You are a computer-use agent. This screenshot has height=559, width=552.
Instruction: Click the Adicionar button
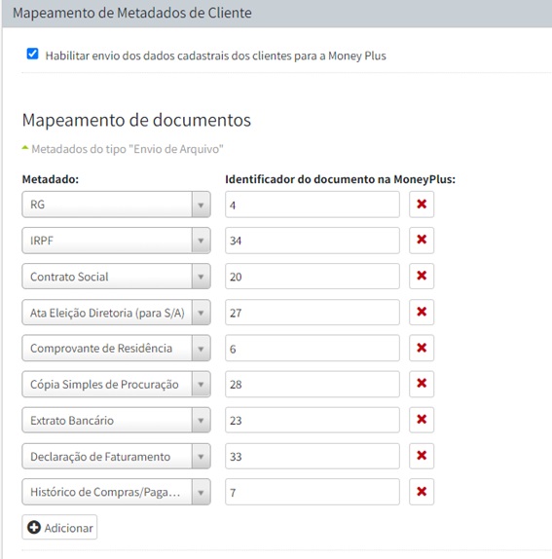click(59, 527)
